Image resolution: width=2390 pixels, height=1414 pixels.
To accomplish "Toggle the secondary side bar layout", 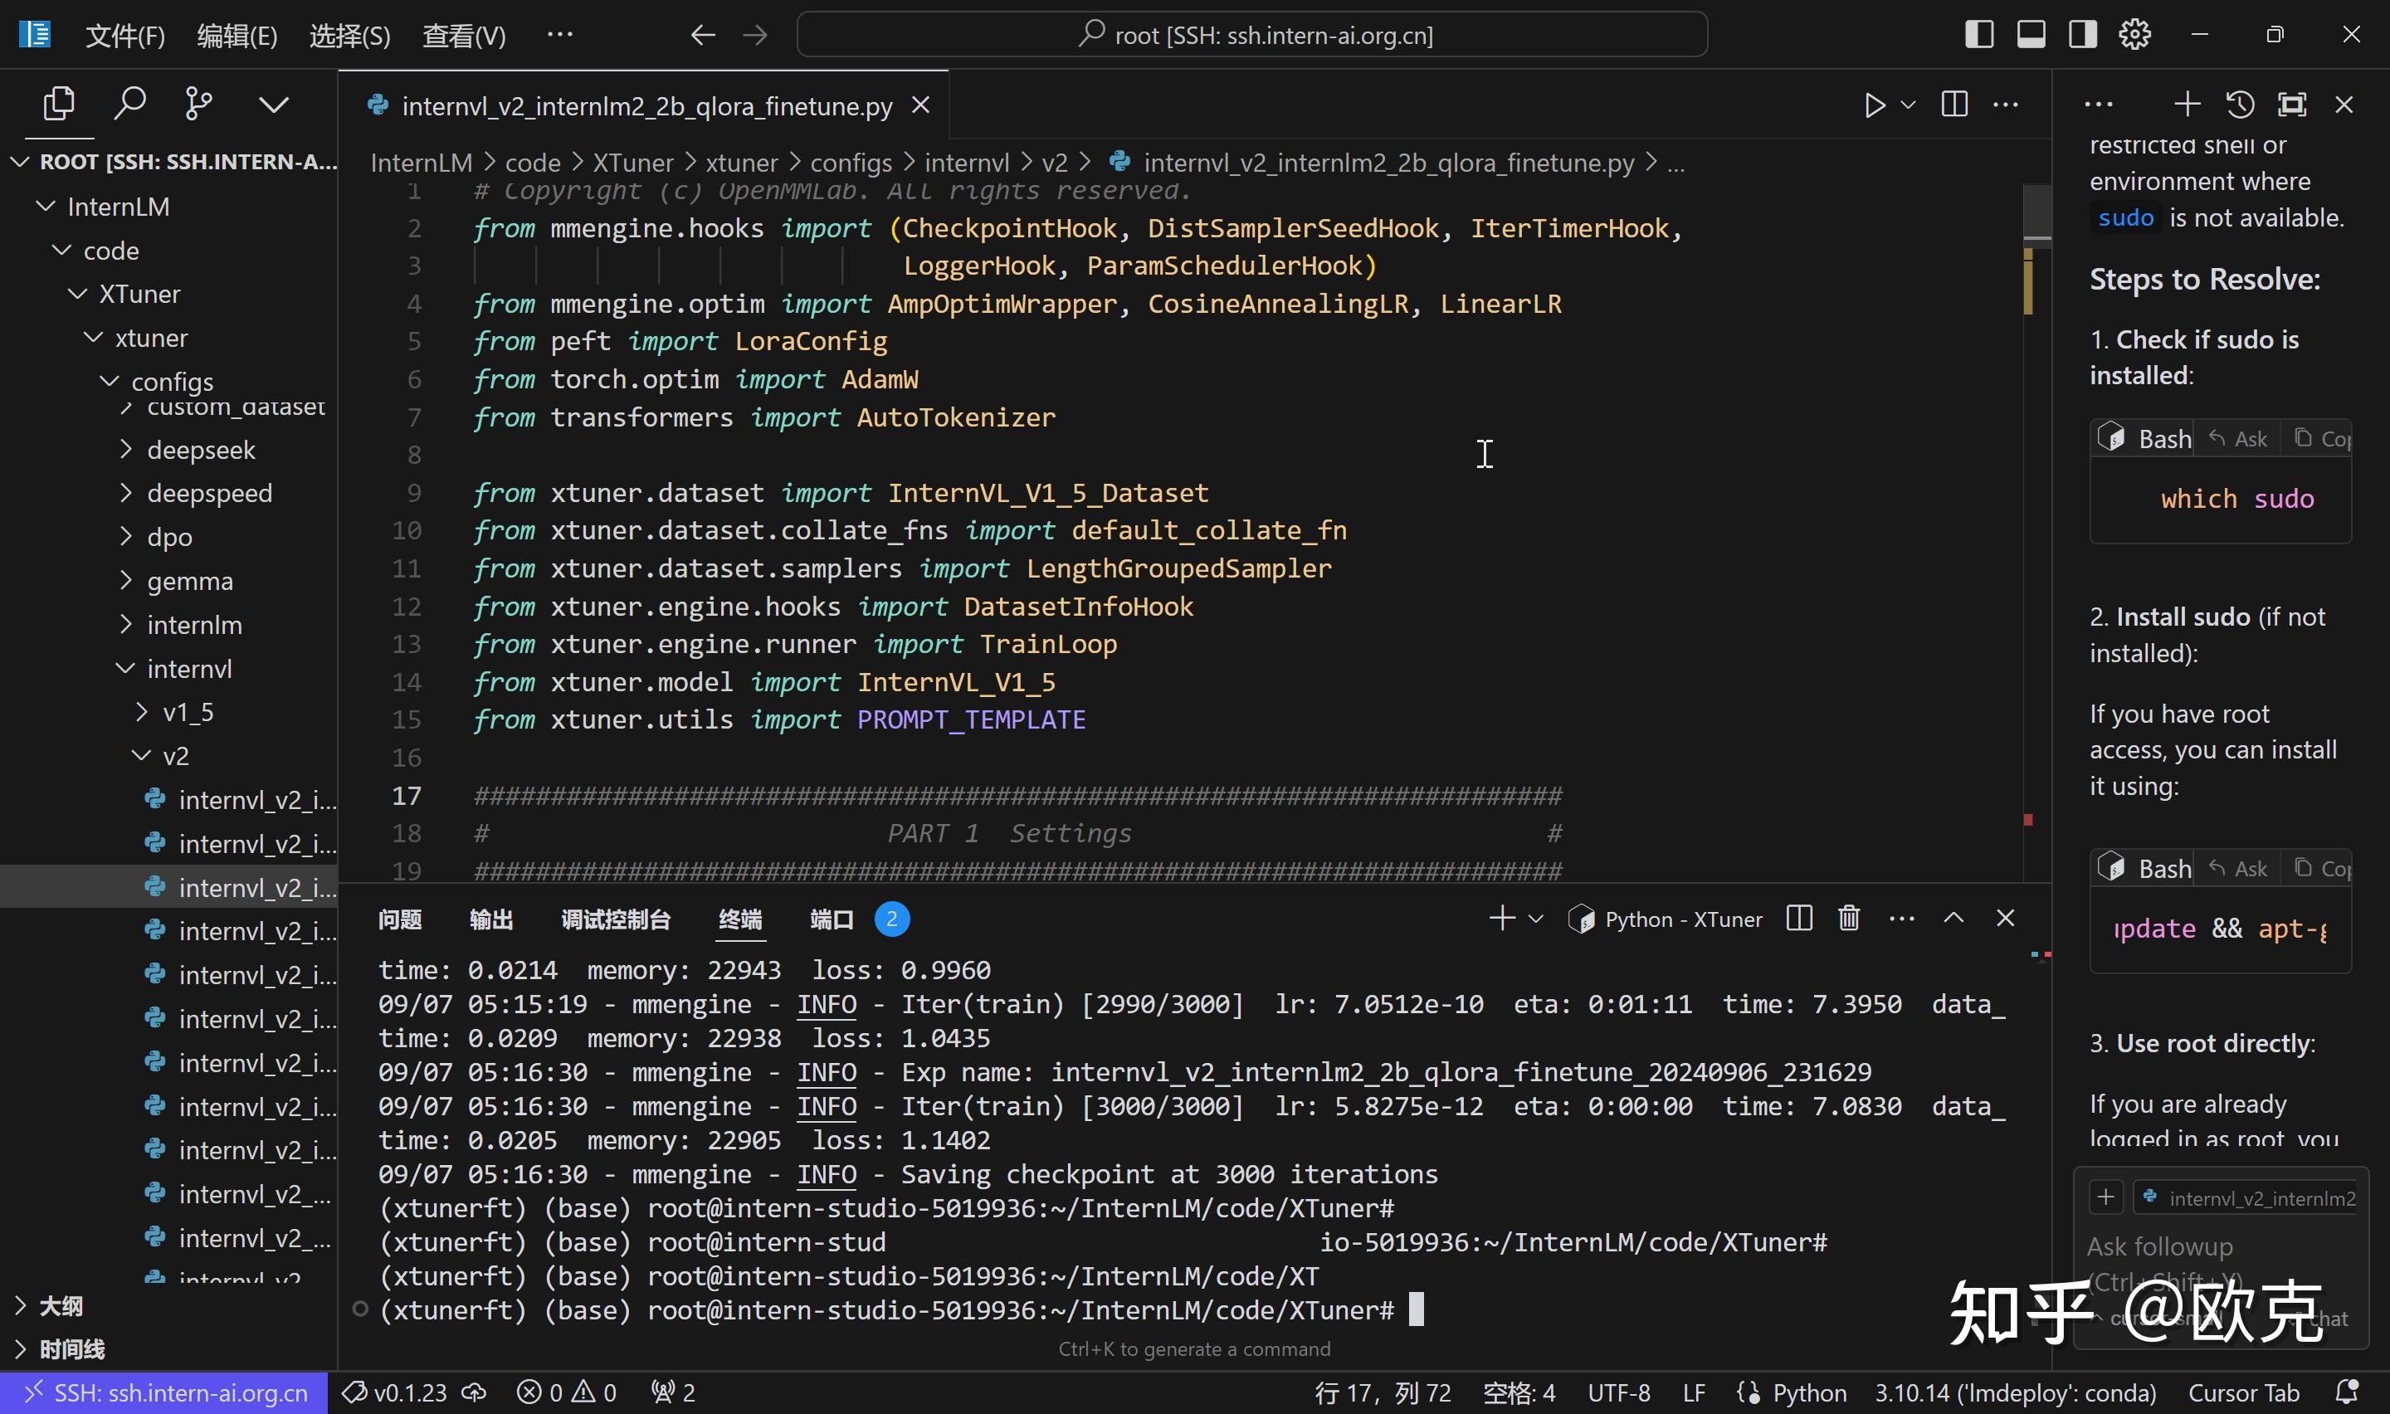I will tap(2082, 35).
